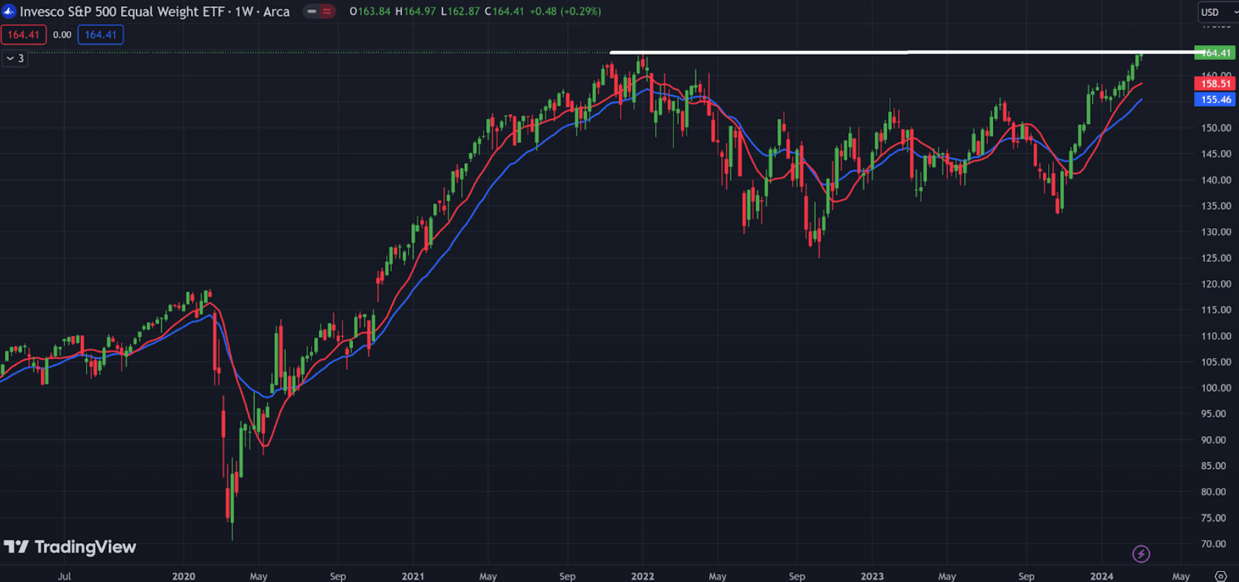Expand the collapsed indicators legend showing 3
Viewport: 1239px width, 582px height.
(x=15, y=59)
